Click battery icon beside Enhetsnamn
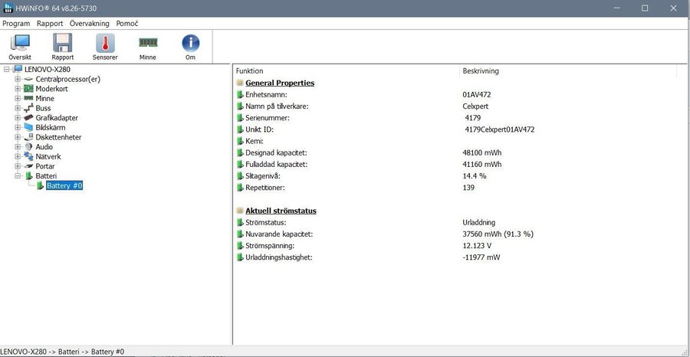This screenshot has height=357, width=690. pos(240,94)
